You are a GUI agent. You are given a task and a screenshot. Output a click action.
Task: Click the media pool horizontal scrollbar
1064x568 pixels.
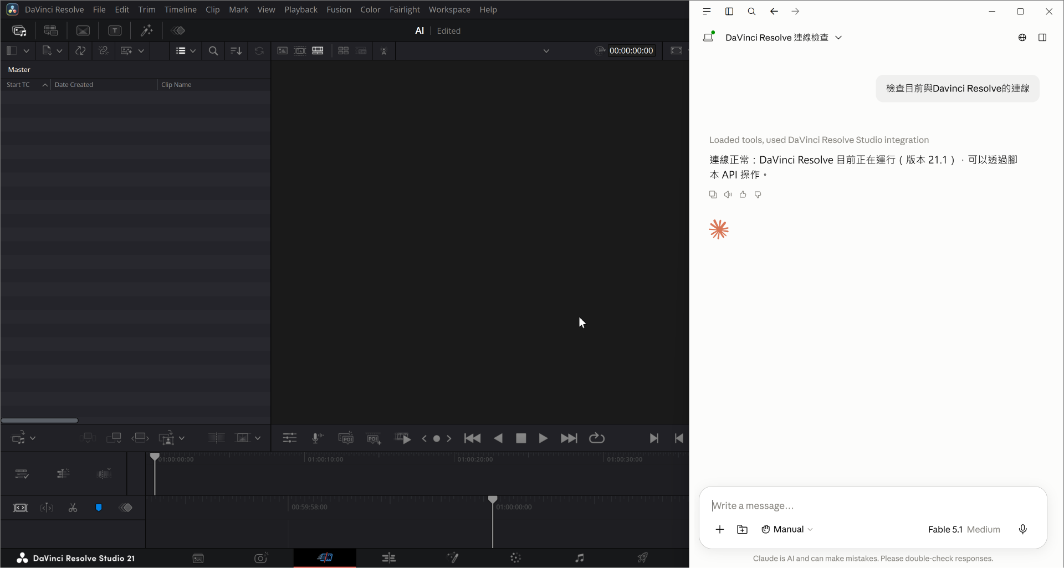click(x=39, y=420)
